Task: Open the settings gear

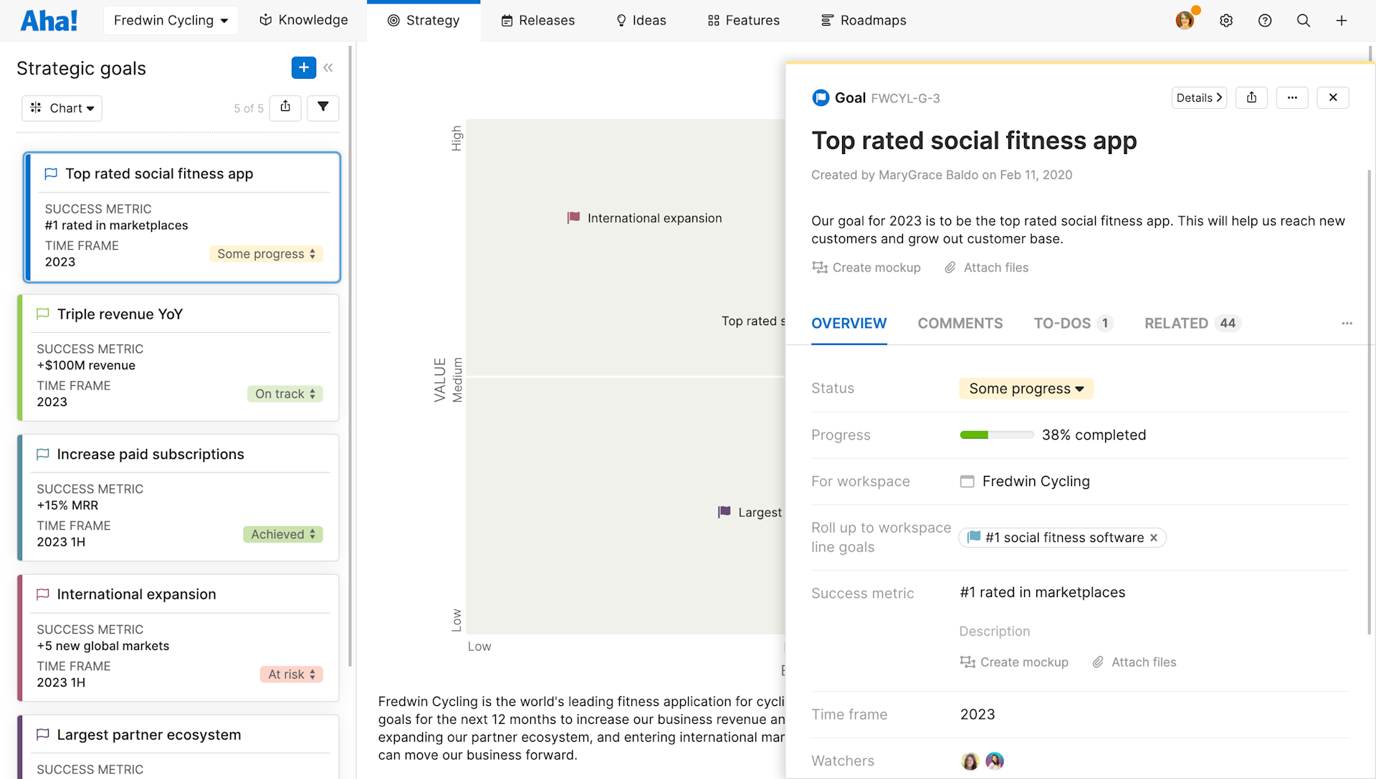Action: click(1226, 20)
